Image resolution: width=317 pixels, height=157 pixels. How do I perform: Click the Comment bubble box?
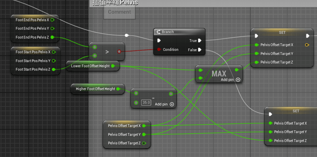(119, 12)
